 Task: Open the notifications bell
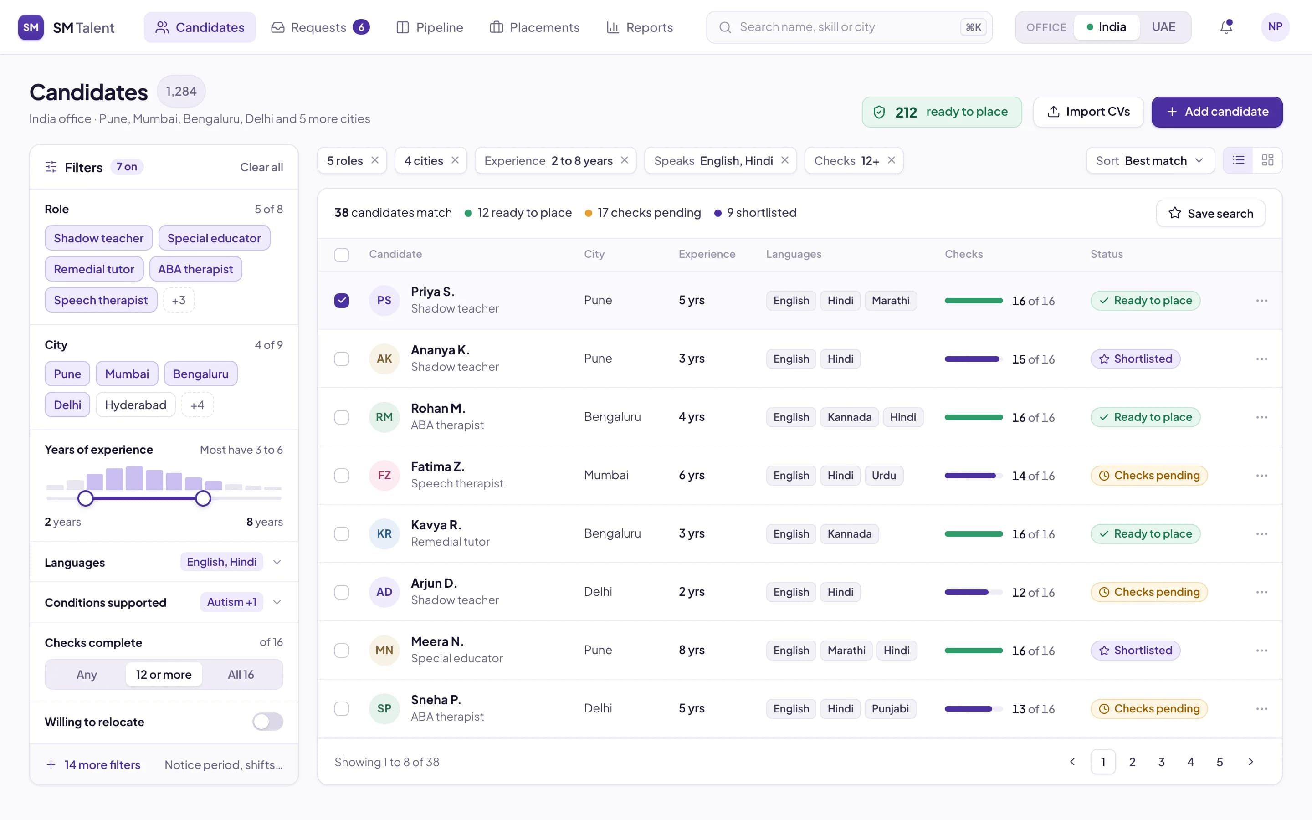[1226, 26]
